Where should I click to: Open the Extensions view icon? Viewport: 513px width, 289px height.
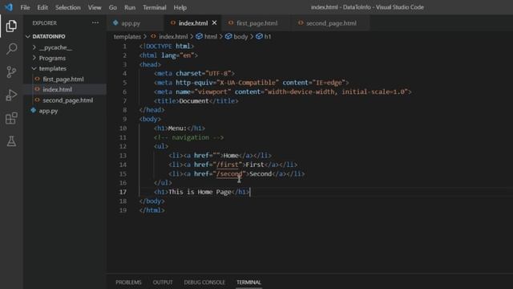coord(11,118)
